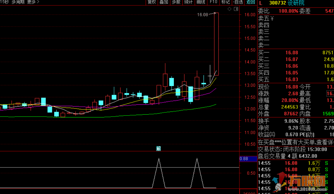Click 买一 price 16.08

(292, 53)
